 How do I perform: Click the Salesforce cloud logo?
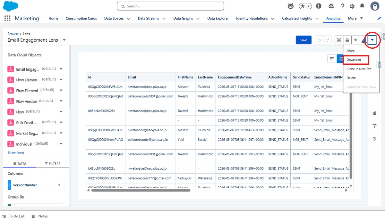click(10, 6)
